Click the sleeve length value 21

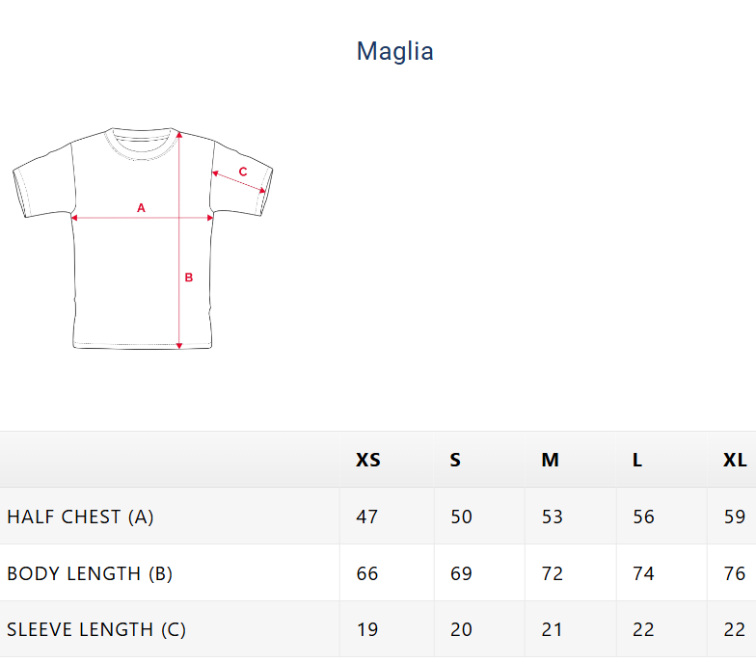(x=552, y=629)
